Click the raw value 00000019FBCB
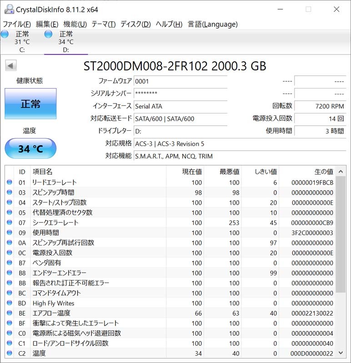 click(312, 182)
